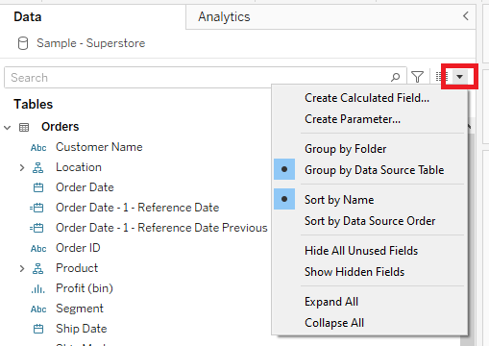Click the Orders table grid icon
Screen dimensions: 489x346
pyautogui.click(x=24, y=127)
